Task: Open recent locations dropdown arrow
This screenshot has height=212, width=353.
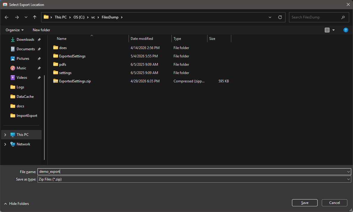Action: pyautogui.click(x=26, y=17)
